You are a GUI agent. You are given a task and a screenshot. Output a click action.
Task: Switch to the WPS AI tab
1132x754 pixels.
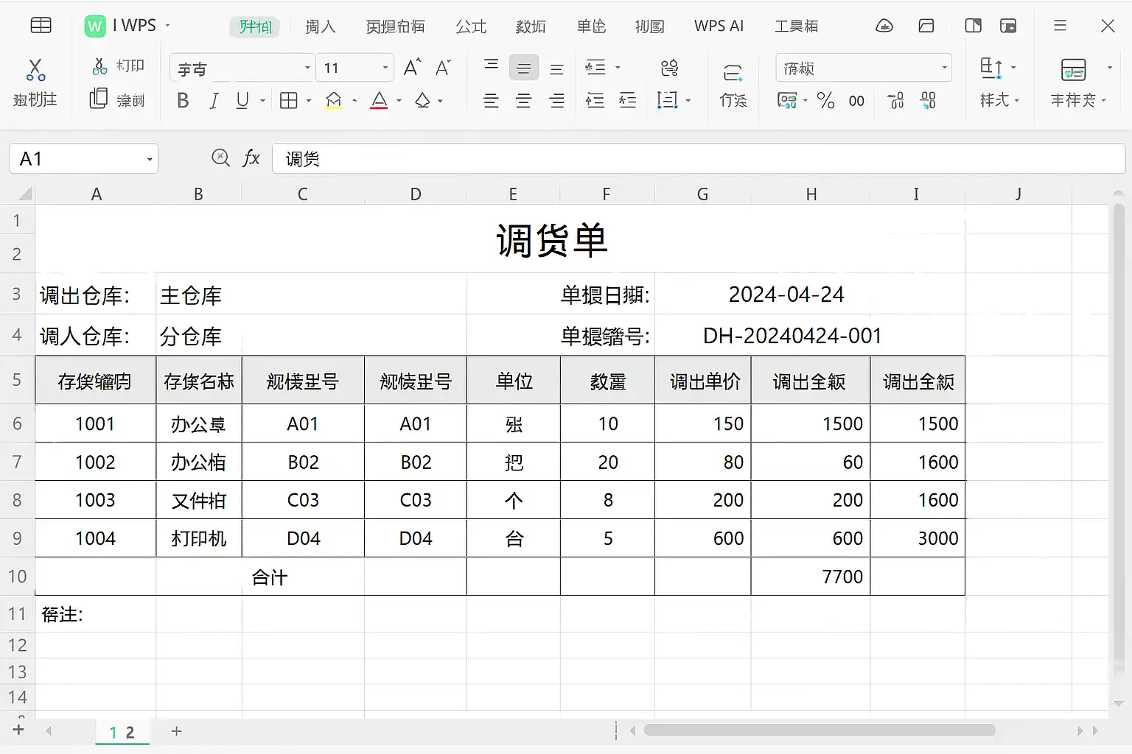(719, 27)
